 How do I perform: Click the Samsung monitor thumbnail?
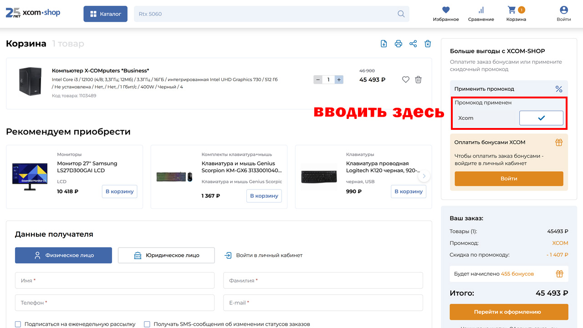coord(30,176)
